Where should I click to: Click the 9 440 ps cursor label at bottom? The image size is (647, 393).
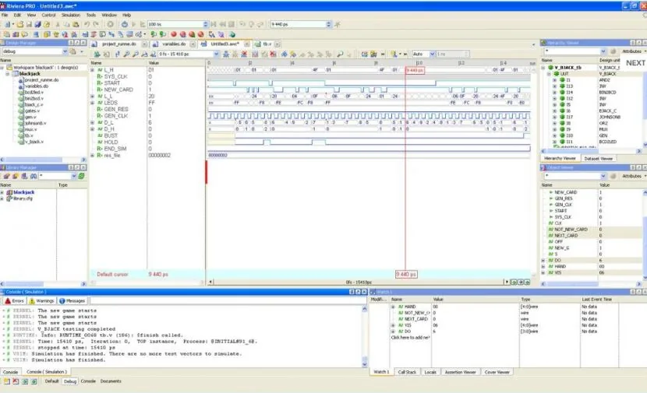tap(406, 275)
